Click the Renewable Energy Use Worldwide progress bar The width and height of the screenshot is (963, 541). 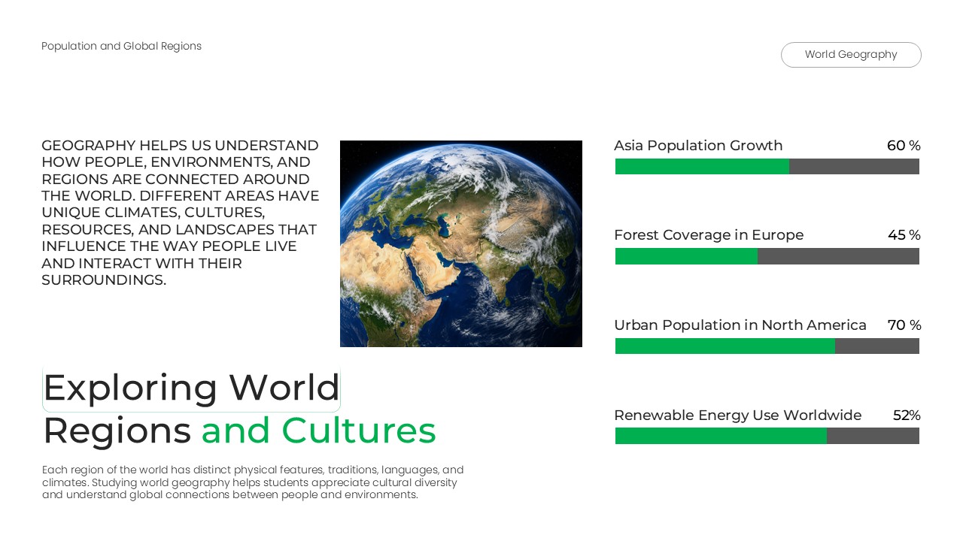pyautogui.click(x=767, y=436)
